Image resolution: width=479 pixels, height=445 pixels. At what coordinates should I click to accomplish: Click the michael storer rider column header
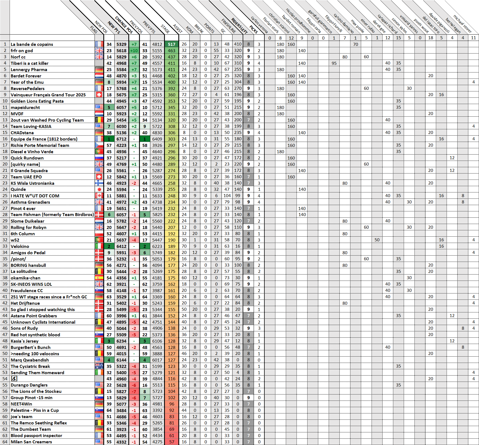coord(463,24)
